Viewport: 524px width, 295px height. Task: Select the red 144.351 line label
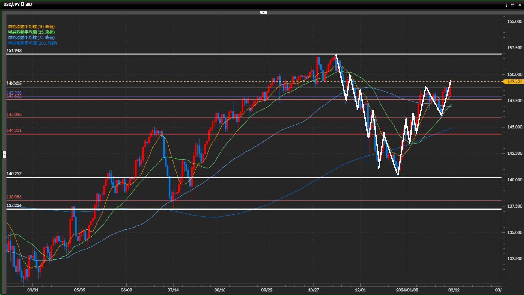[14, 131]
